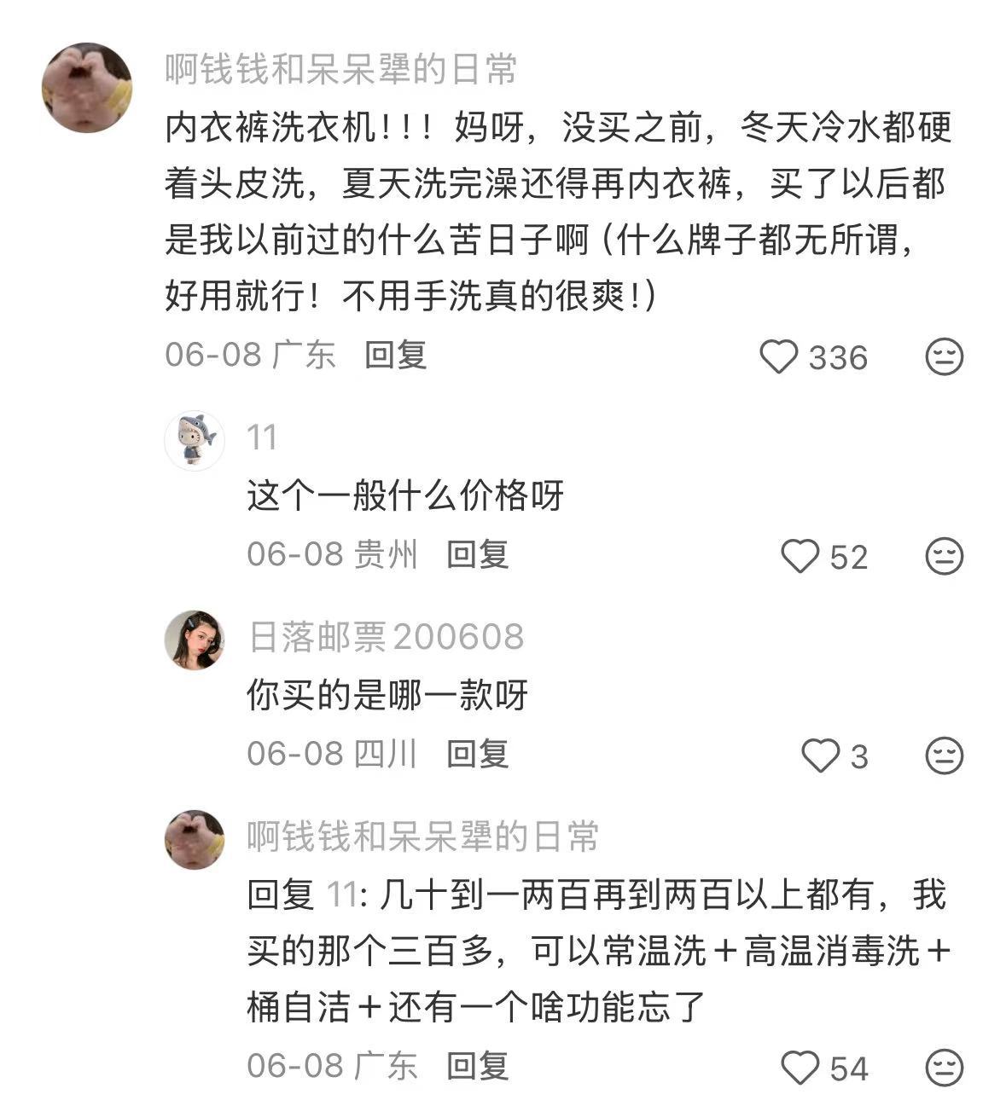Like the comment from 日落邮票200608
Screen dimensions: 1006x1100
(821, 756)
